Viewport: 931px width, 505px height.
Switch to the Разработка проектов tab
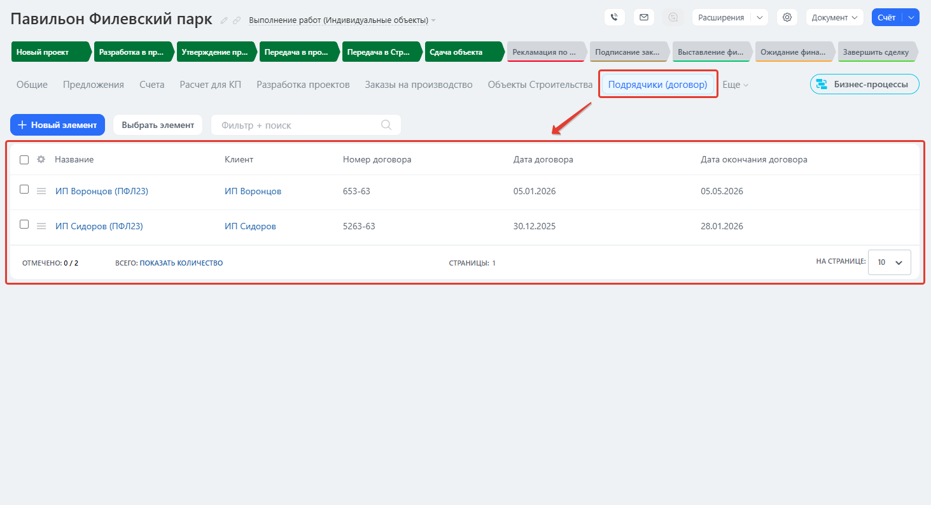coord(303,85)
